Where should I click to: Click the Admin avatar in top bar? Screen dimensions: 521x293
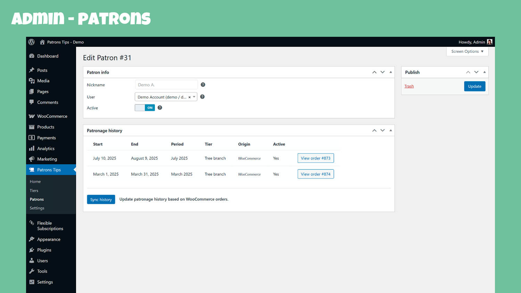[489, 42]
